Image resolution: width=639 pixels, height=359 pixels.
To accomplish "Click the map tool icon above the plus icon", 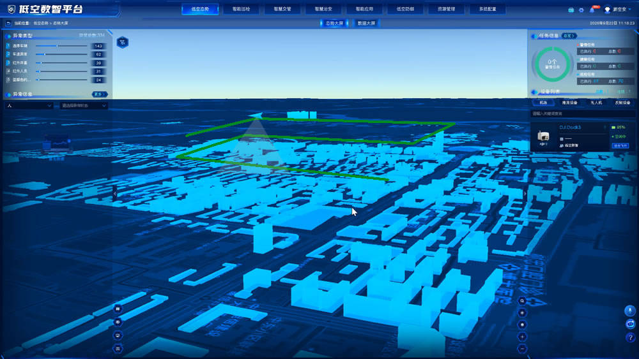I will (x=522, y=325).
